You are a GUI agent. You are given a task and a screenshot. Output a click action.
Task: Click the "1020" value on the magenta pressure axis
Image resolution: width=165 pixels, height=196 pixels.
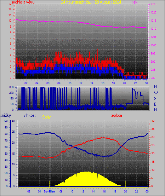pyautogui.click(x=153, y=12)
